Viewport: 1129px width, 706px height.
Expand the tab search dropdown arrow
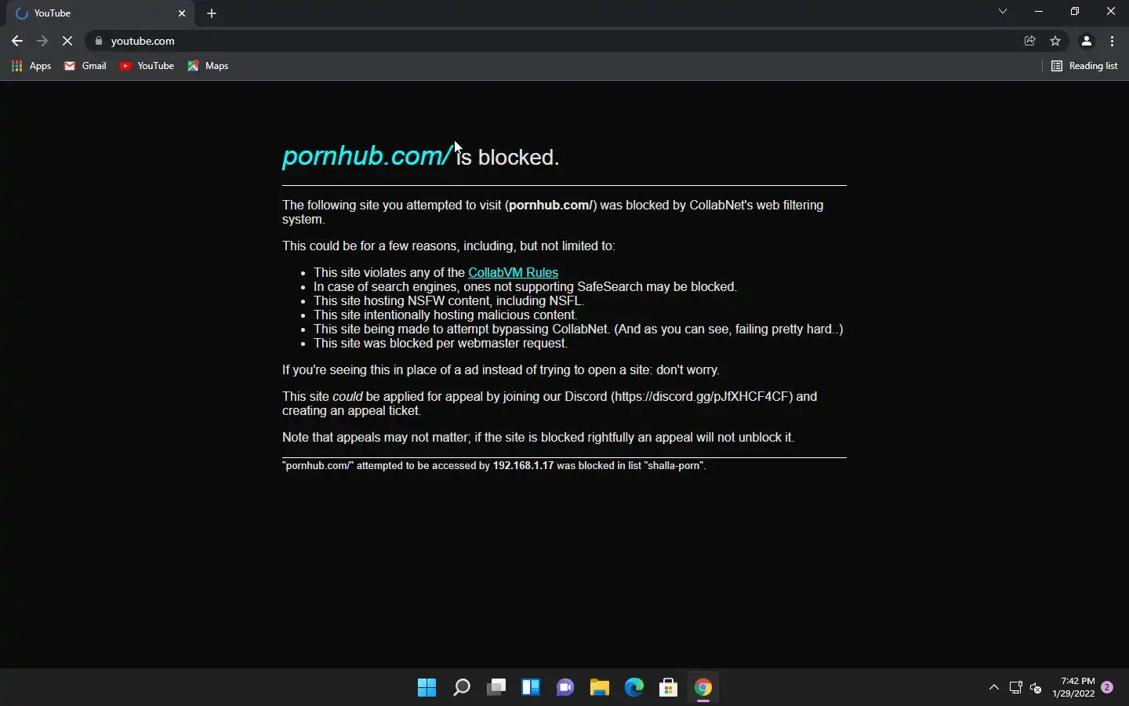(x=1003, y=11)
